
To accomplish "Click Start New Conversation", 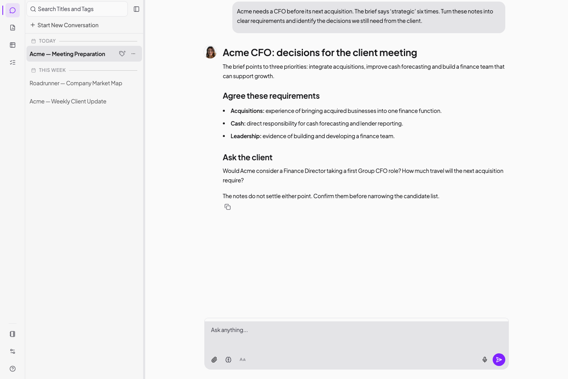I will pyautogui.click(x=64, y=25).
